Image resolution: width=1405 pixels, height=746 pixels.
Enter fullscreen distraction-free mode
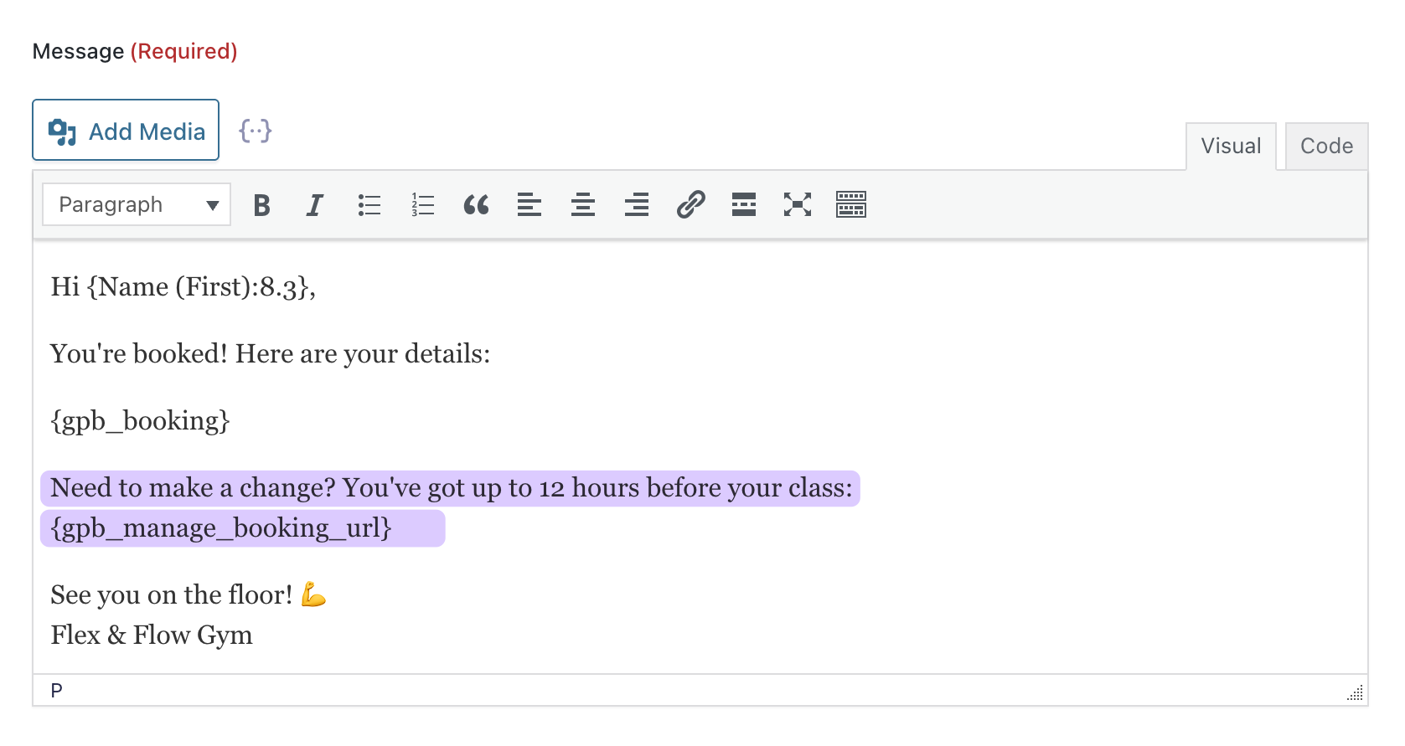(x=798, y=205)
